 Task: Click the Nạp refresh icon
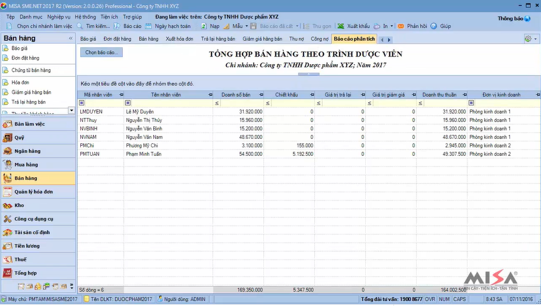pos(204,26)
